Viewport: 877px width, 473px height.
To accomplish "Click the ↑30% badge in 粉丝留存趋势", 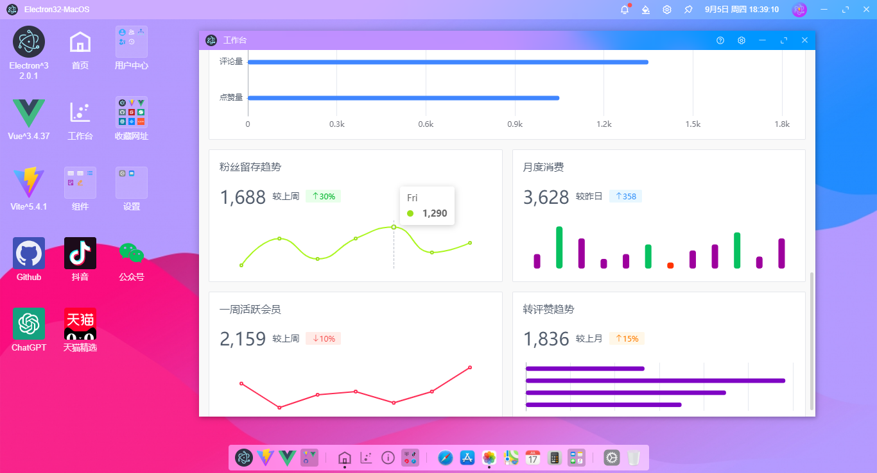I will tap(323, 196).
